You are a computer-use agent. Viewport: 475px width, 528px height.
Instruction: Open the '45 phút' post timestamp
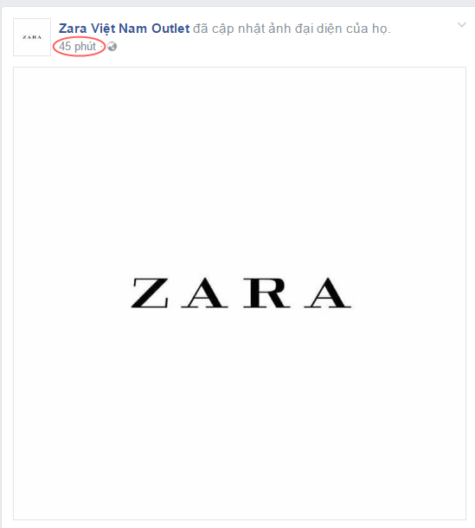tap(77, 47)
